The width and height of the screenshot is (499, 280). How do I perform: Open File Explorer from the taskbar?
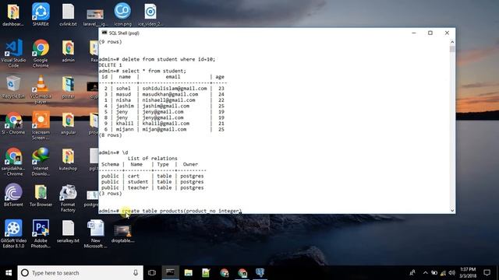point(189,273)
